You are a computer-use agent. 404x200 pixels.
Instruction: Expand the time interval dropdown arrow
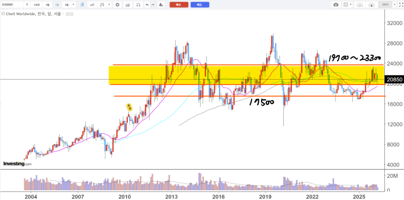click(x=74, y=5)
